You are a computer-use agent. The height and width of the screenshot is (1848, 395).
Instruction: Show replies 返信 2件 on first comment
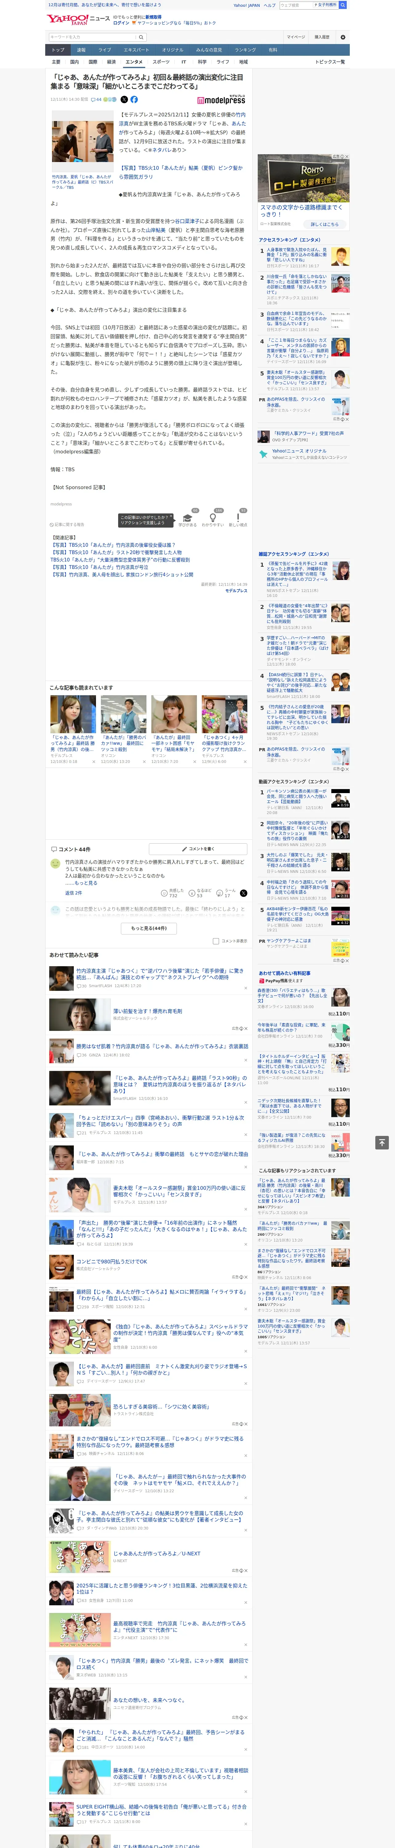(x=74, y=893)
